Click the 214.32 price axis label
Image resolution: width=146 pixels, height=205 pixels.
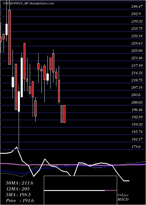(137, 73)
